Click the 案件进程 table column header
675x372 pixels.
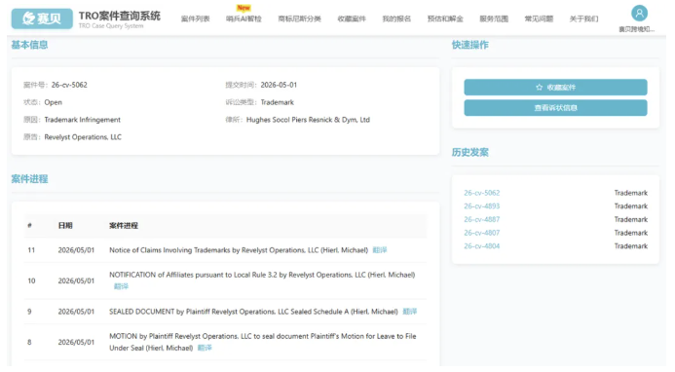(124, 226)
